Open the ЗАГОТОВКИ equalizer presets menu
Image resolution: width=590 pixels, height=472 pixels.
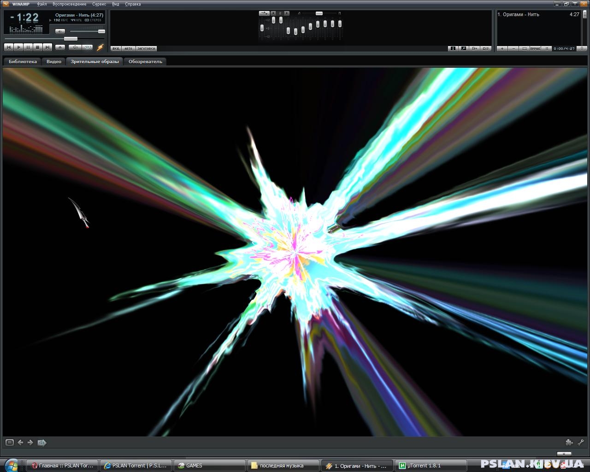point(146,48)
